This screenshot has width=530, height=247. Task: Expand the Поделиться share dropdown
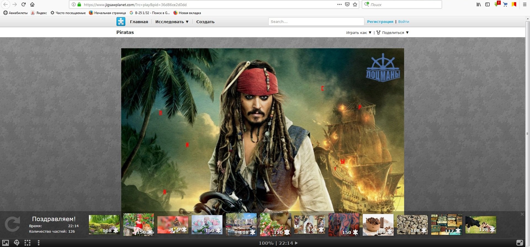393,33
